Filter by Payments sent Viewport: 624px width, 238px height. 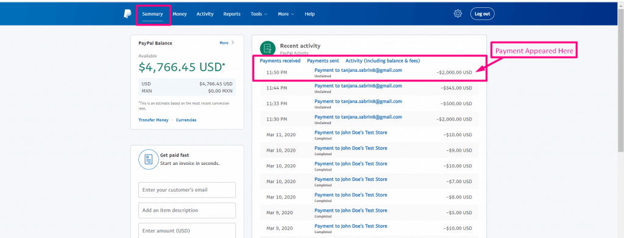pos(323,61)
